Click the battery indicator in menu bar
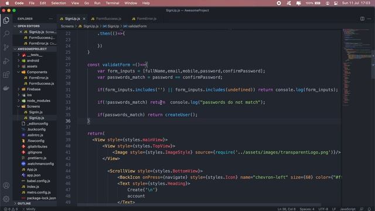Screen dimensions: 375x211 (x=313, y=3)
